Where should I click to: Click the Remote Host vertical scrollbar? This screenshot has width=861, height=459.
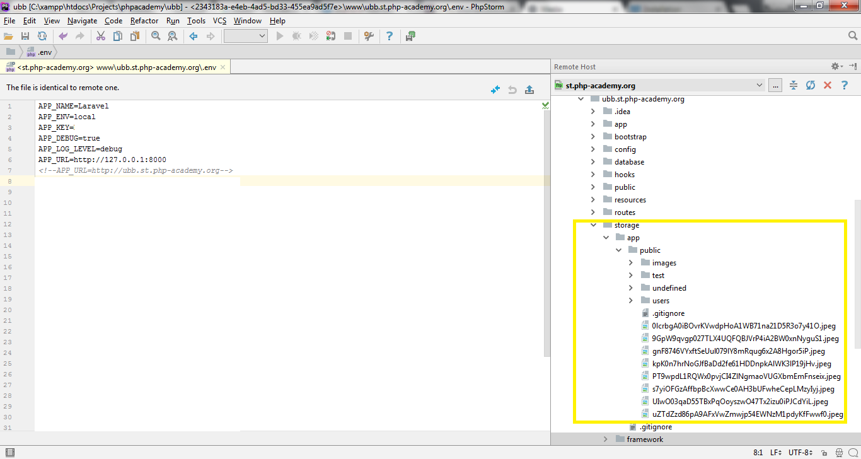[857, 274]
